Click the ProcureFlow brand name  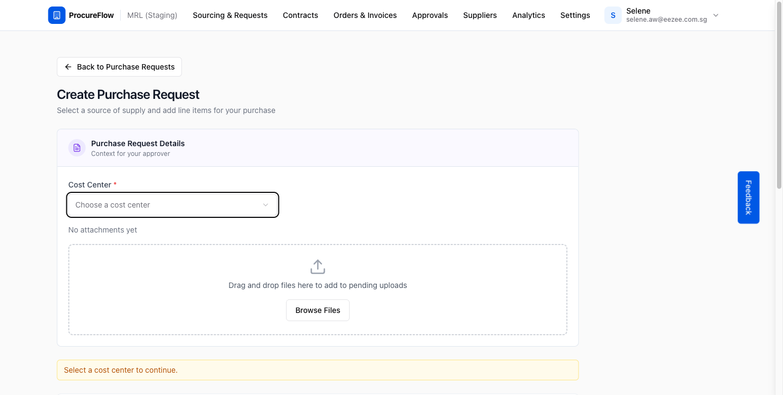pos(91,15)
